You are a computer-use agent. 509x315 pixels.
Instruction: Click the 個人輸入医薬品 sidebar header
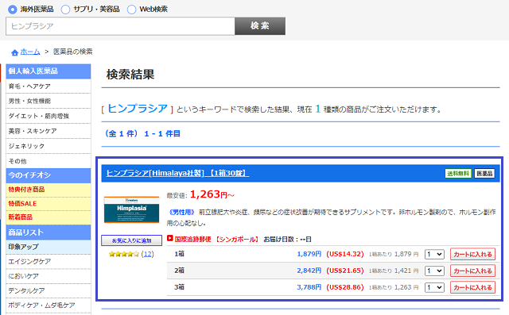point(49,71)
